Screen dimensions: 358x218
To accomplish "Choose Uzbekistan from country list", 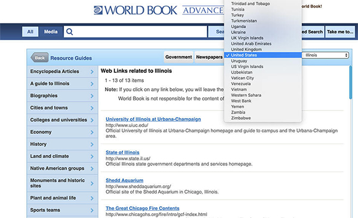I will click(263, 72).
